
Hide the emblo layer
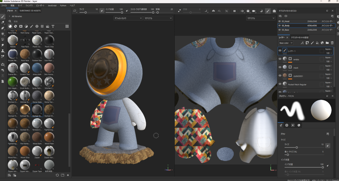click(280, 59)
